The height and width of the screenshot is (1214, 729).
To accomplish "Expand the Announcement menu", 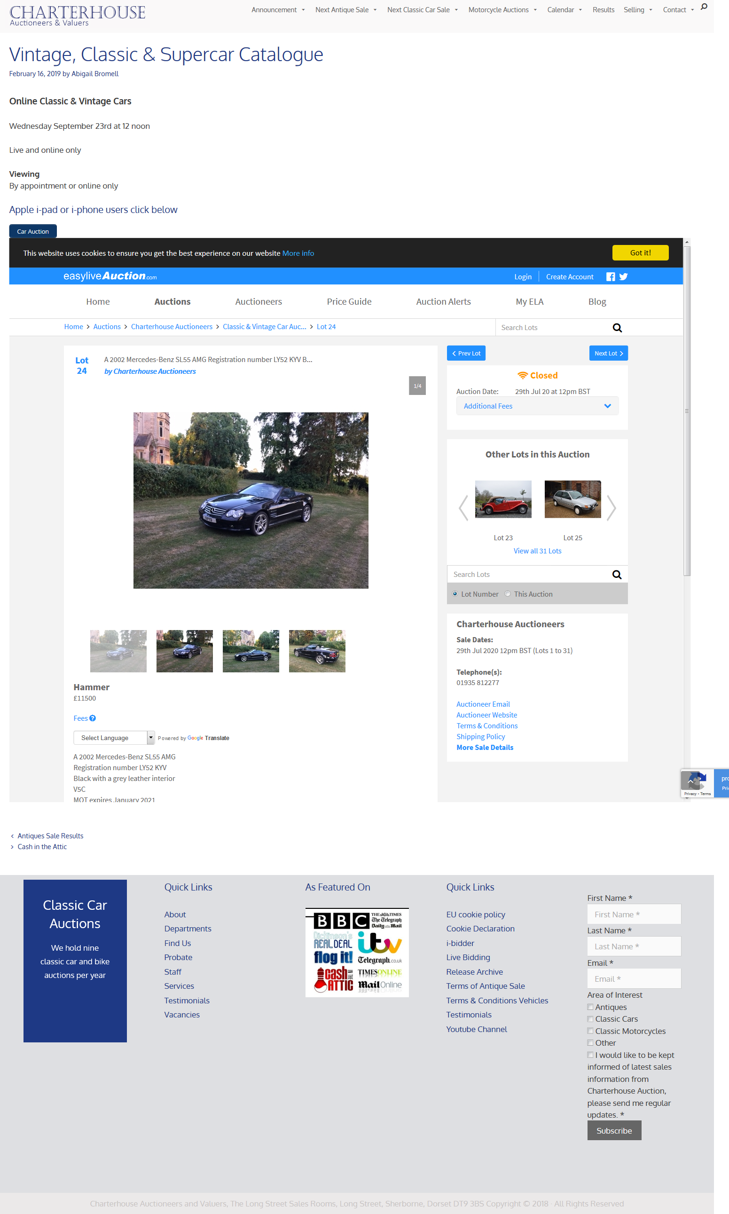I will 278,10.
